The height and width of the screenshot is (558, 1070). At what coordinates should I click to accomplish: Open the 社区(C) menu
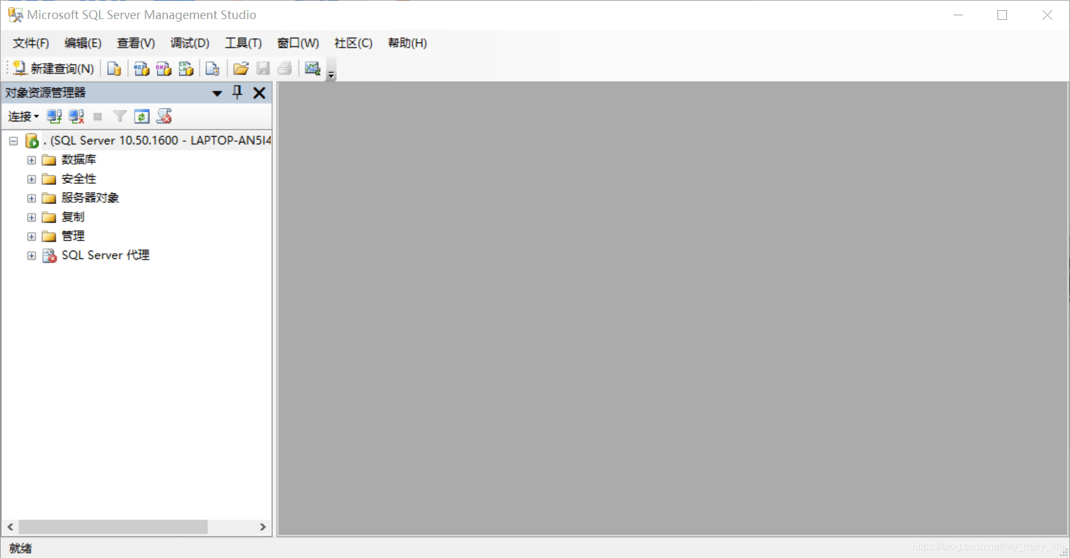pyautogui.click(x=354, y=43)
